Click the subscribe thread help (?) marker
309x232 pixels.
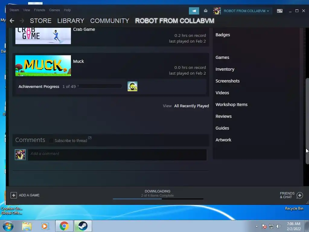(x=90, y=138)
